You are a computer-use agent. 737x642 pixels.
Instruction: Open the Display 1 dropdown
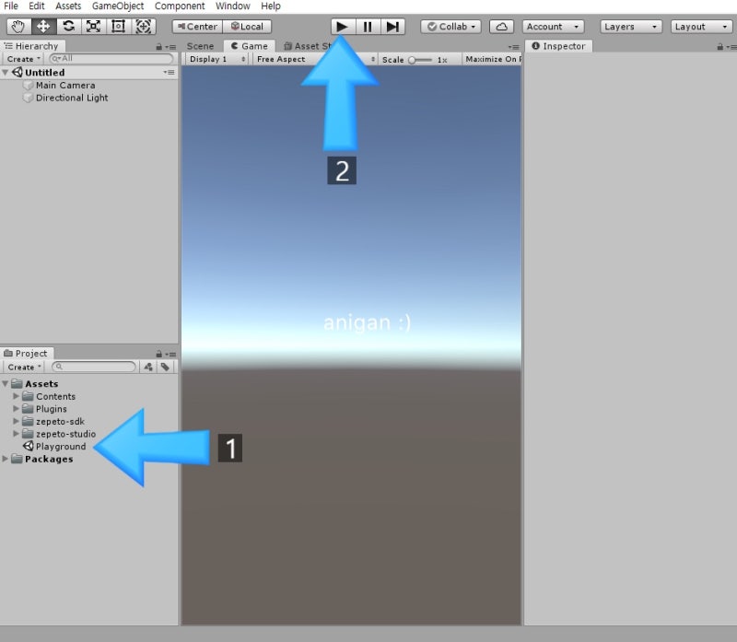coord(217,59)
